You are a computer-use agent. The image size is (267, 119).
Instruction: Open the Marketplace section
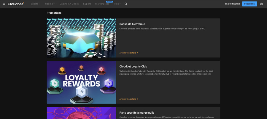coord(102,4)
